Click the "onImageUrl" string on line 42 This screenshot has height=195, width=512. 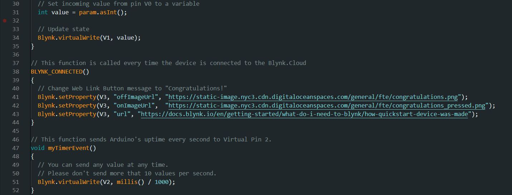[134, 106]
